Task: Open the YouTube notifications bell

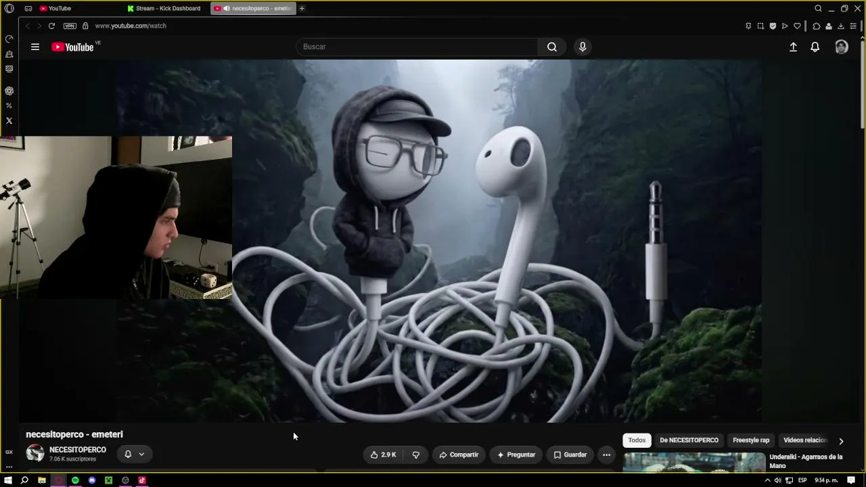Action: 815,47
